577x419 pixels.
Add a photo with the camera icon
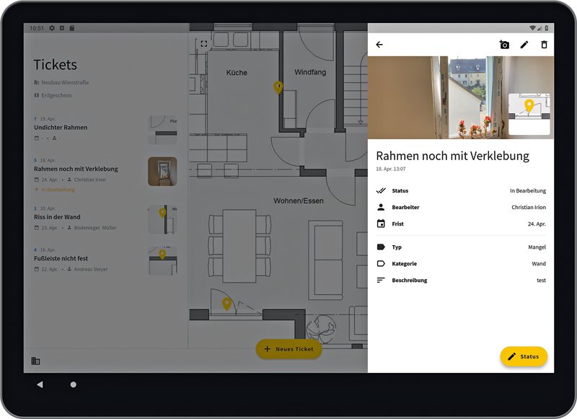[504, 45]
